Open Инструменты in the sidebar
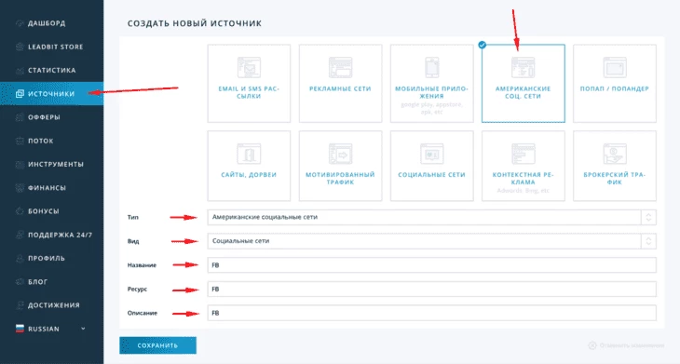 click(x=51, y=164)
